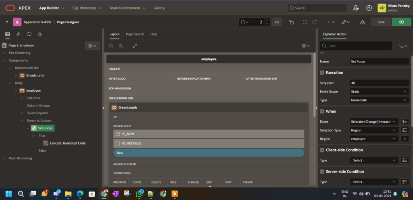
Task: Open the Dynamic Actions tab icon in left pane
Action: tap(18, 34)
